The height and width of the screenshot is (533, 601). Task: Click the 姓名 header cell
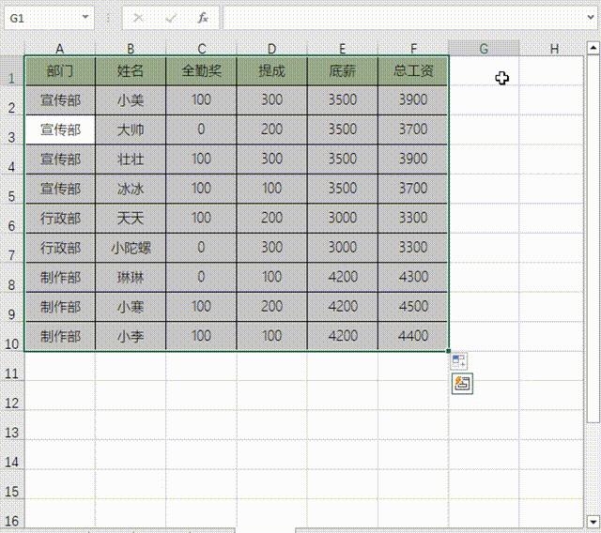tap(131, 70)
